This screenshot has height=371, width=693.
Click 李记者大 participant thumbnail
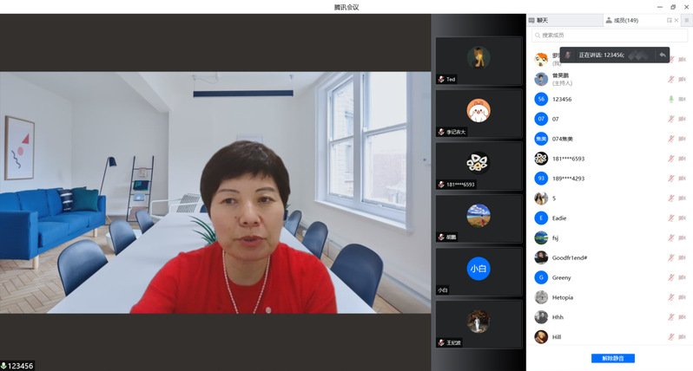(478, 113)
